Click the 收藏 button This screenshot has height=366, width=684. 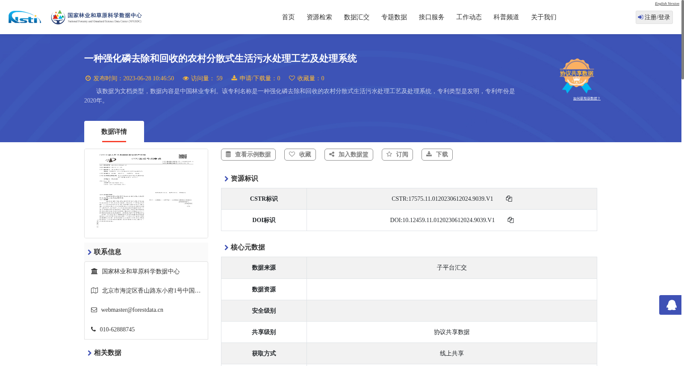coord(300,155)
